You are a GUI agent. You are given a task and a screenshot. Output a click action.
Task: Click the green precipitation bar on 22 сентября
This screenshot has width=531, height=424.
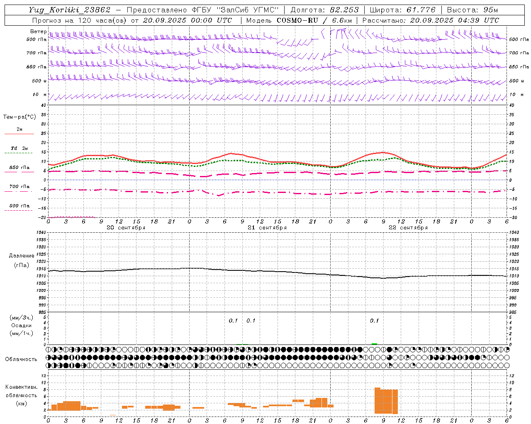(x=374, y=344)
